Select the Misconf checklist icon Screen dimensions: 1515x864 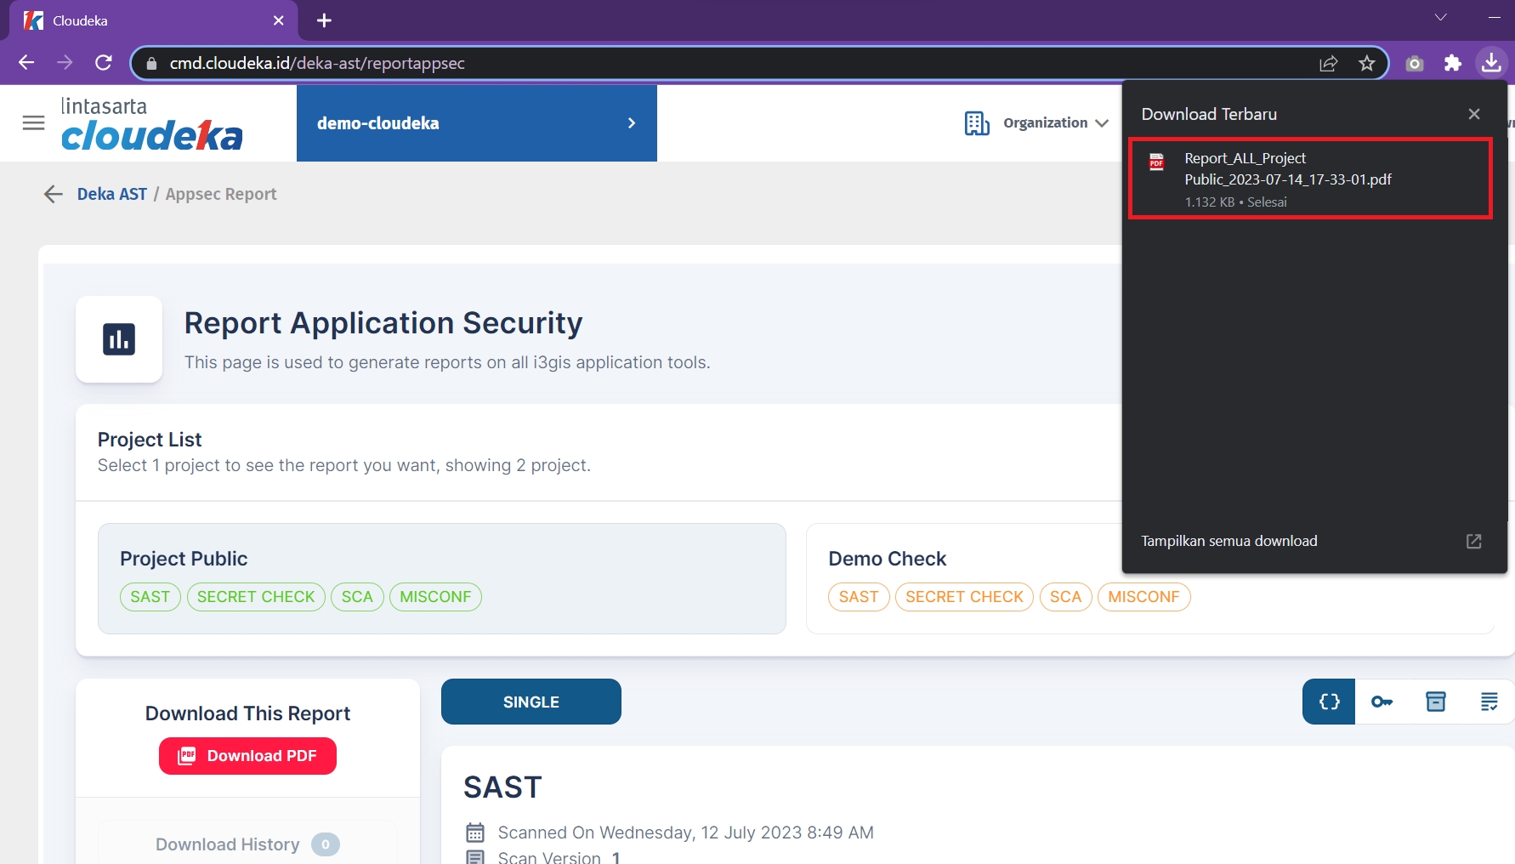[1489, 702]
